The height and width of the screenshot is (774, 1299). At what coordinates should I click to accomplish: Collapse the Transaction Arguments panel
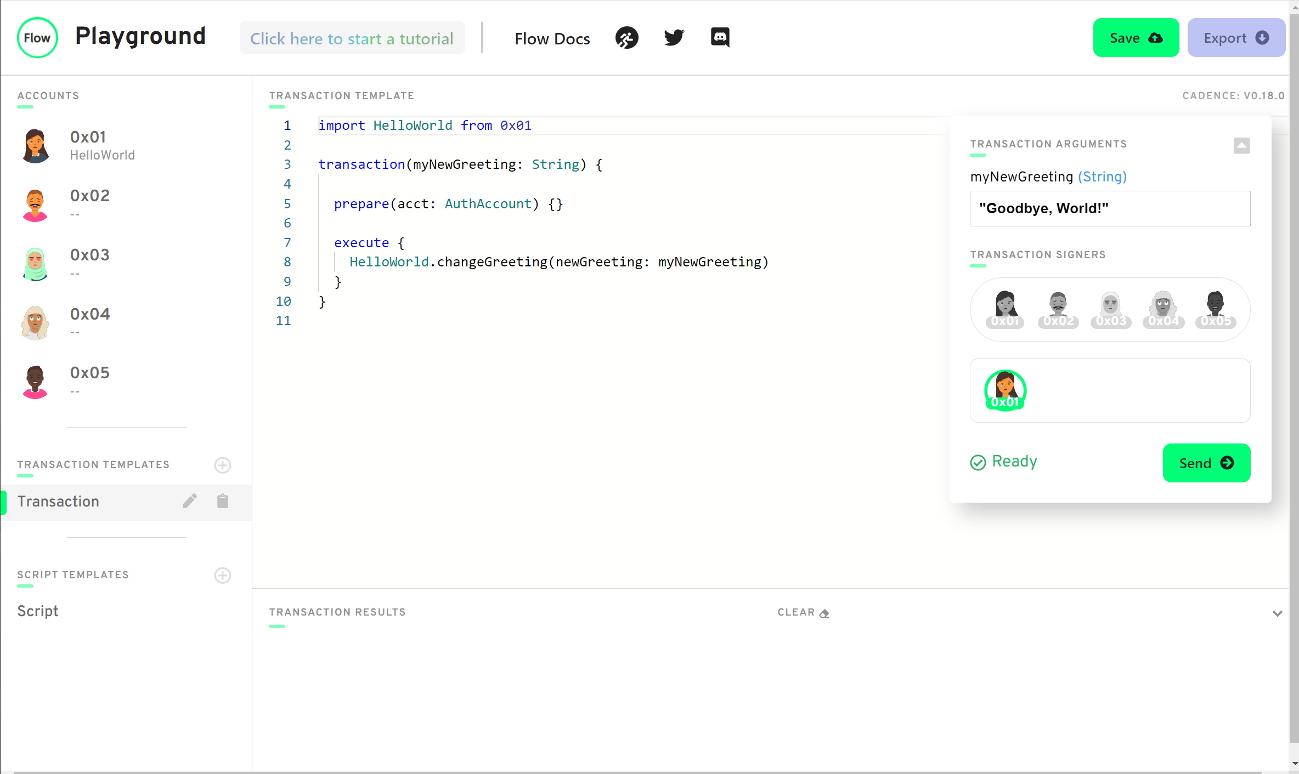click(x=1241, y=146)
